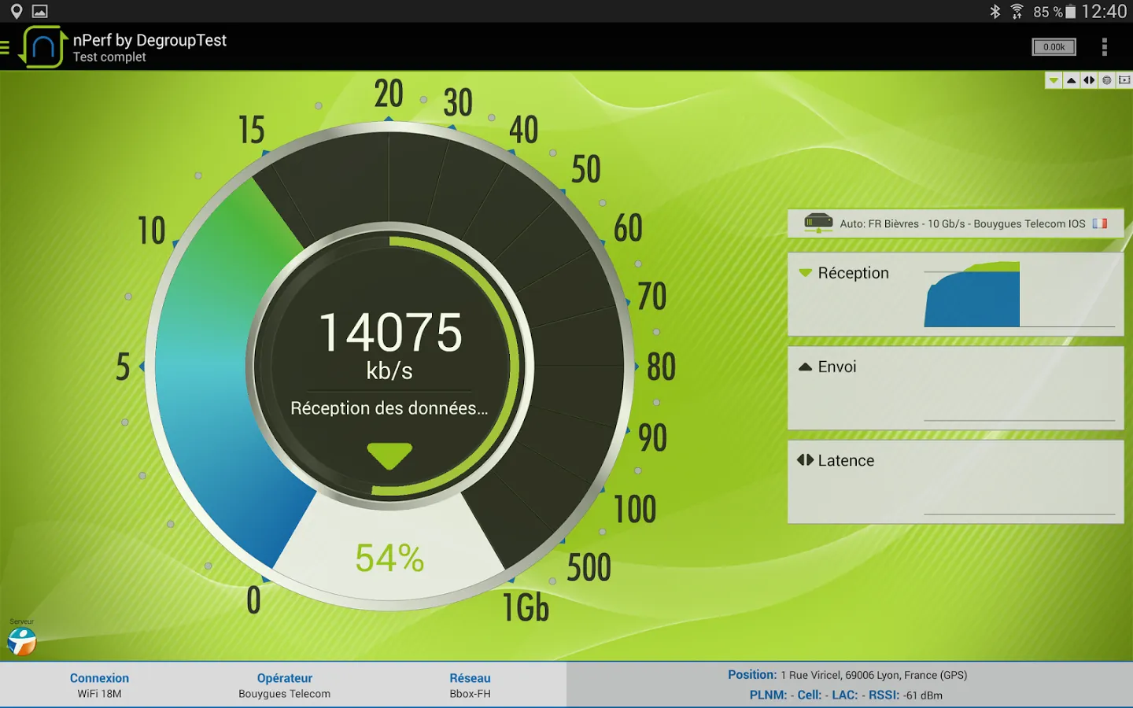
Task: Open the server selection bar for FR Bièvres
Action: 955,223
